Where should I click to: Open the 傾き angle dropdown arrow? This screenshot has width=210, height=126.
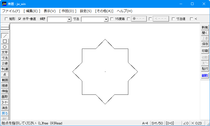pyautogui.click(x=69, y=19)
